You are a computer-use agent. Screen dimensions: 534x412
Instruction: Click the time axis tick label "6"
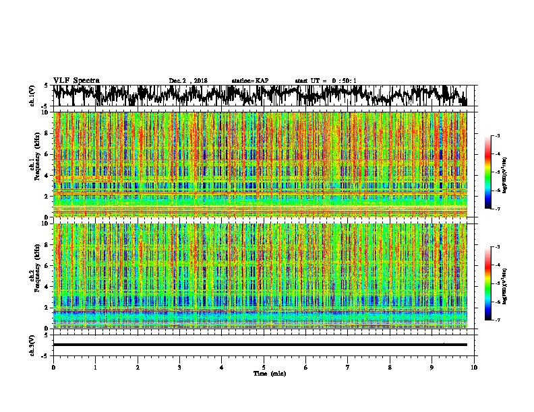(306, 368)
